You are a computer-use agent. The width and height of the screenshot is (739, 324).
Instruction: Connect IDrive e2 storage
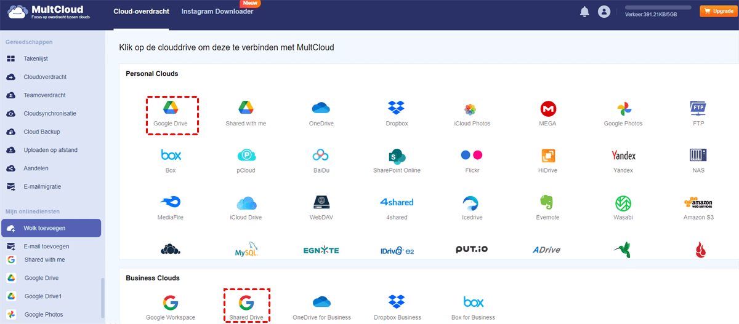click(x=396, y=250)
